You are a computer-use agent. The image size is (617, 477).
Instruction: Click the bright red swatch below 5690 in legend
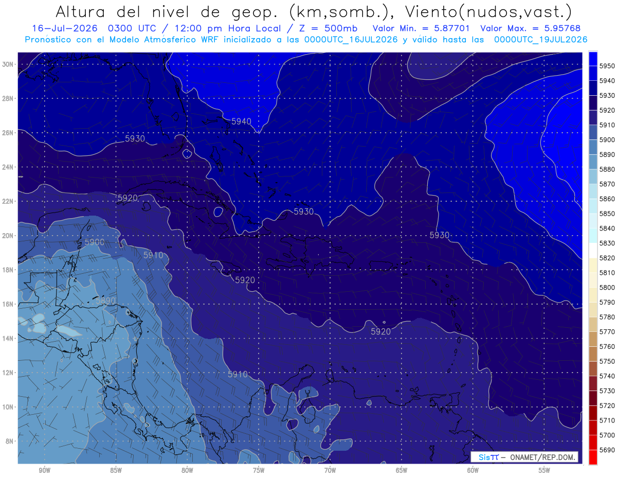tap(593, 457)
